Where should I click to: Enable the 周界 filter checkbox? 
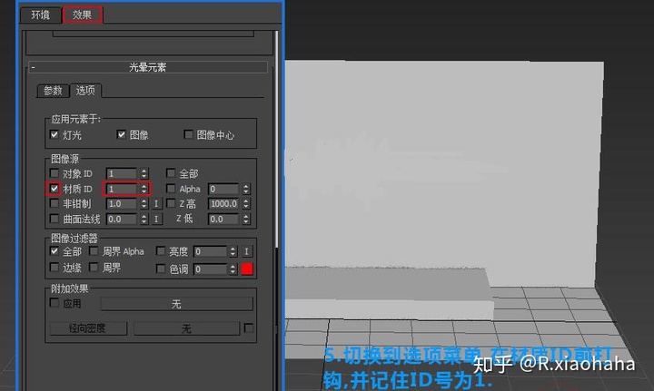pos(94,268)
